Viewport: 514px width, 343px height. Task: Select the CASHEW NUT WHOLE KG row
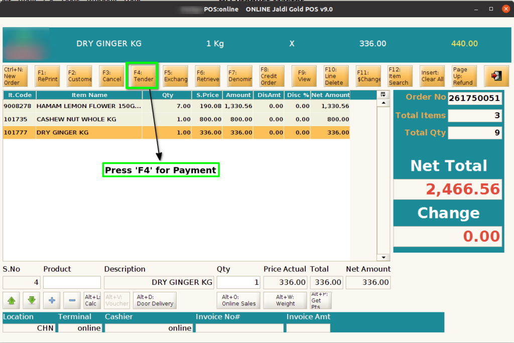[176, 120]
